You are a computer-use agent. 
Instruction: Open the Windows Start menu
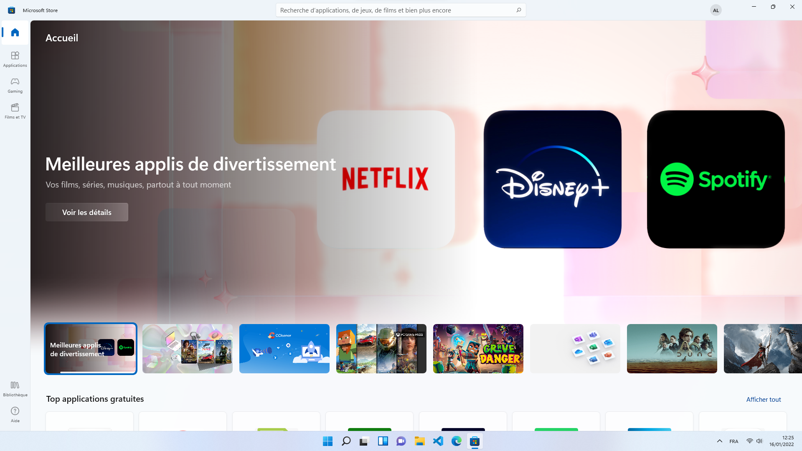coord(327,441)
